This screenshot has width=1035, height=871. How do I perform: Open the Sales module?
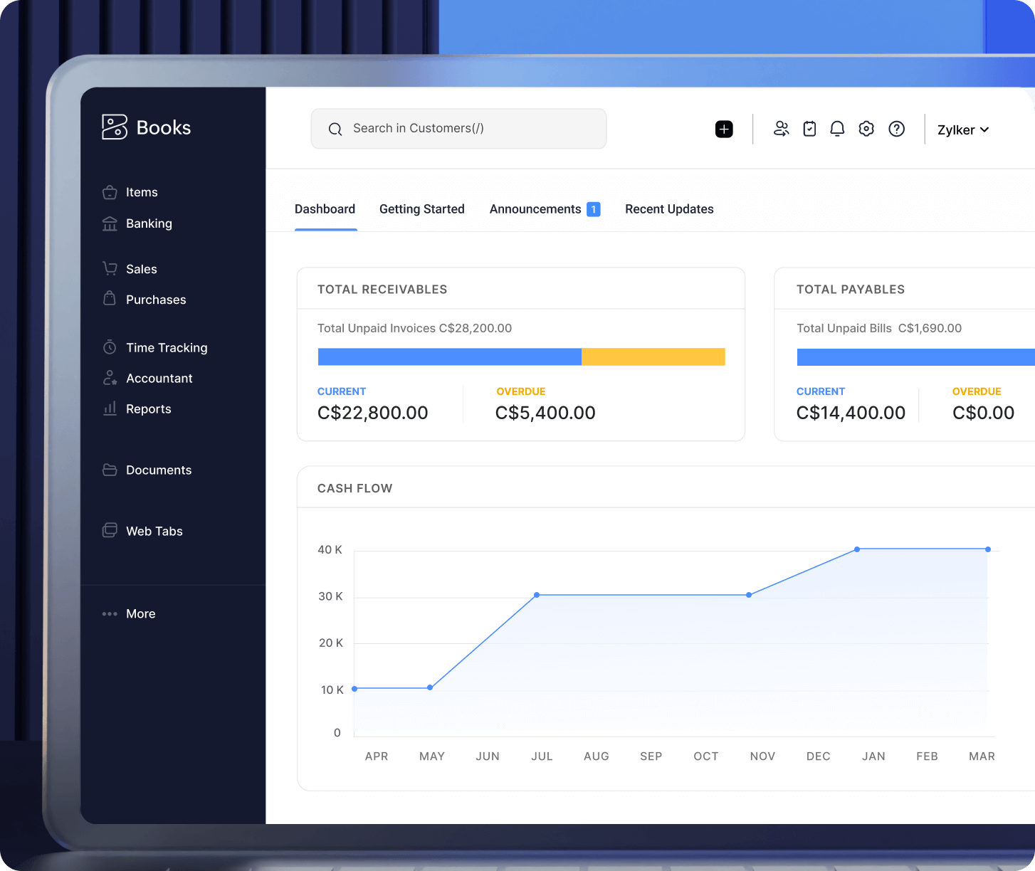click(141, 269)
